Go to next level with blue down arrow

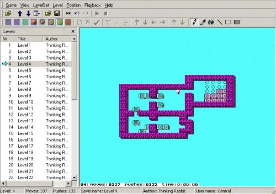pos(28,13)
